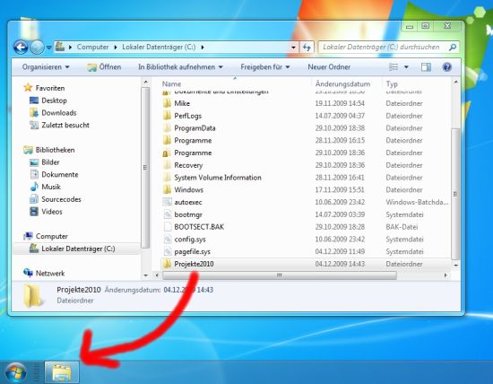Sort by the Name column header

pyautogui.click(x=171, y=84)
